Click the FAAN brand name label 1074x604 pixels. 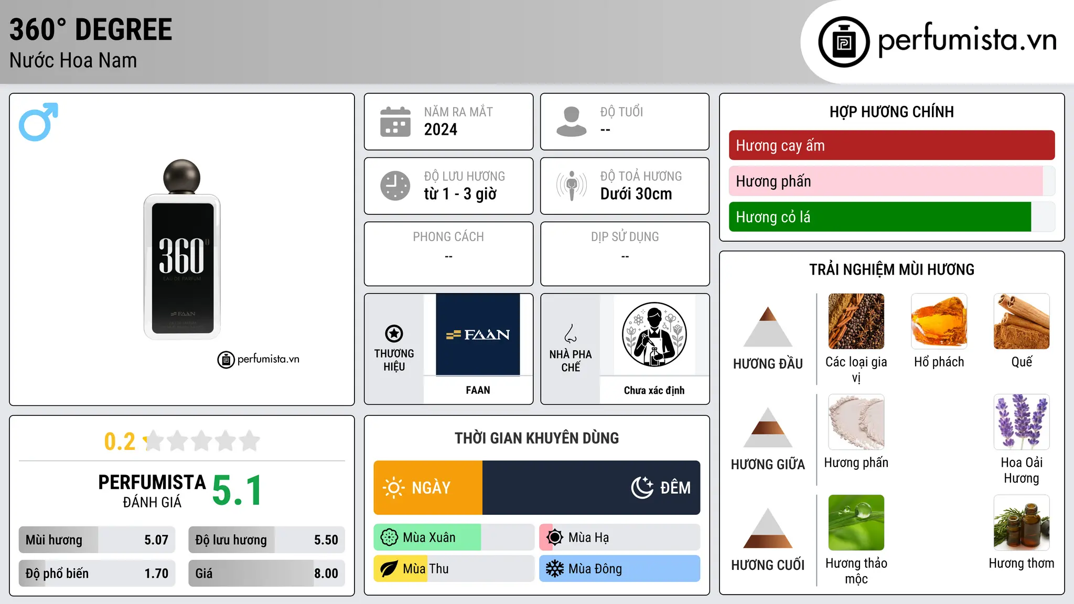click(x=478, y=390)
